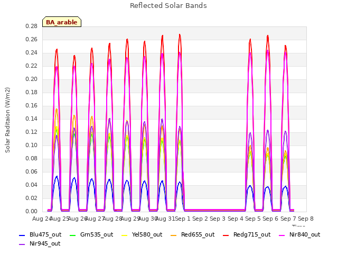Select the Nir840_out legend label
Image resolution: width=338 pixels, height=254 pixels.
[x=305, y=235]
